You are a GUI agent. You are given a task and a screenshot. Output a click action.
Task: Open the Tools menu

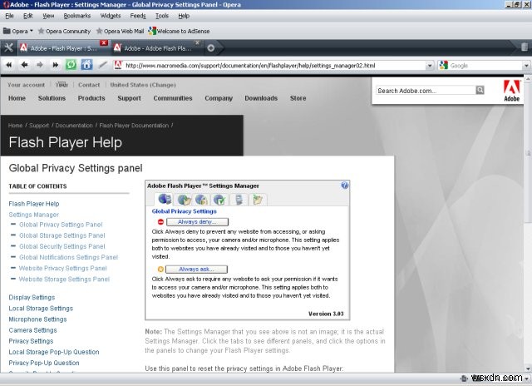click(162, 16)
